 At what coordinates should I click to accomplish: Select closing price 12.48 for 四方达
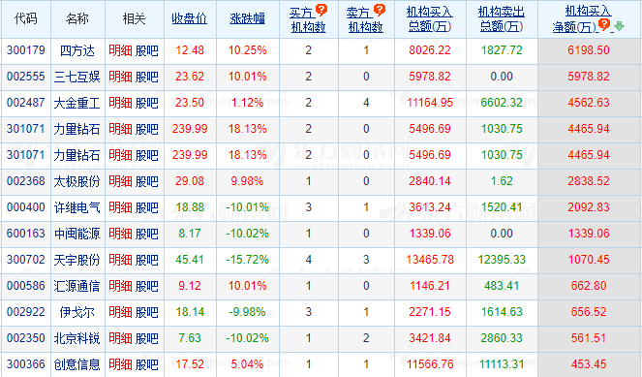(x=190, y=50)
